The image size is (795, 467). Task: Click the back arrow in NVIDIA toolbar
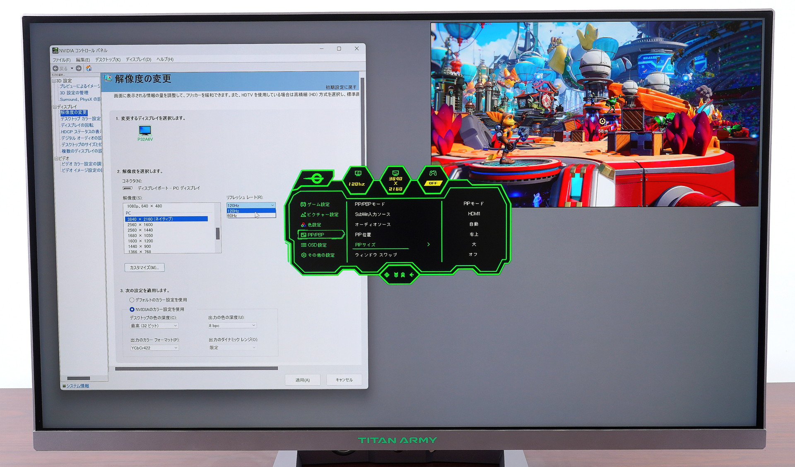click(55, 68)
